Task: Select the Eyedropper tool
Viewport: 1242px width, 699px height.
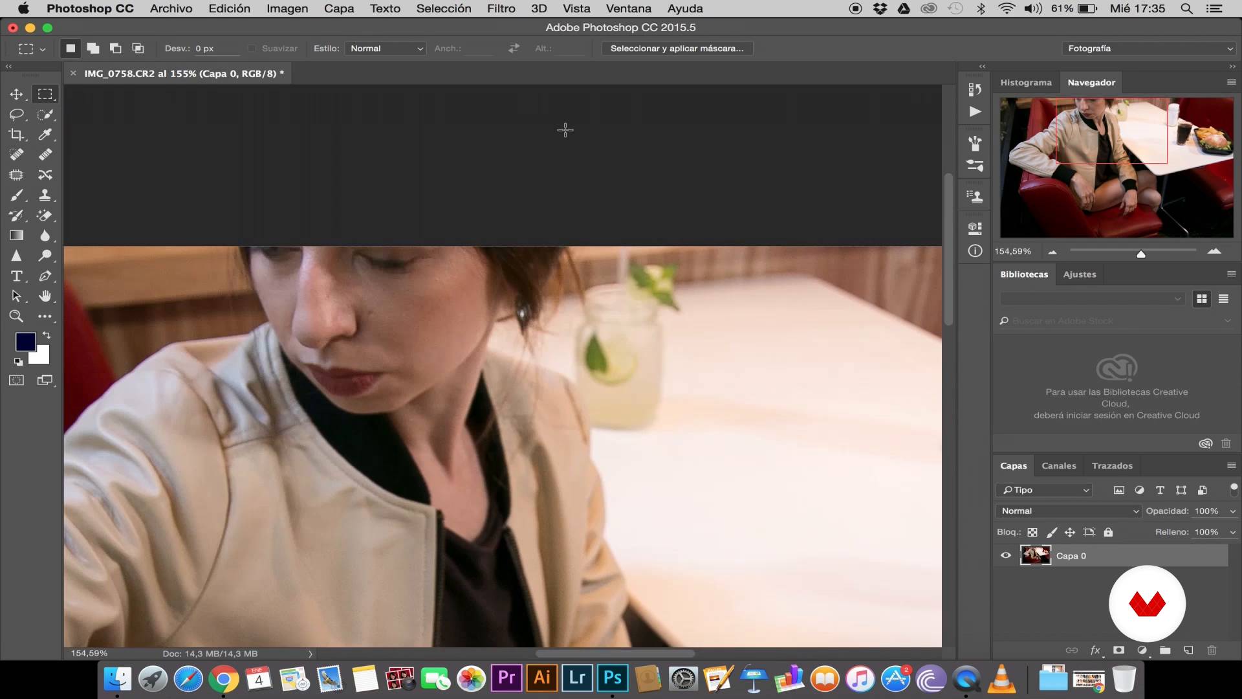Action: pos(45,135)
